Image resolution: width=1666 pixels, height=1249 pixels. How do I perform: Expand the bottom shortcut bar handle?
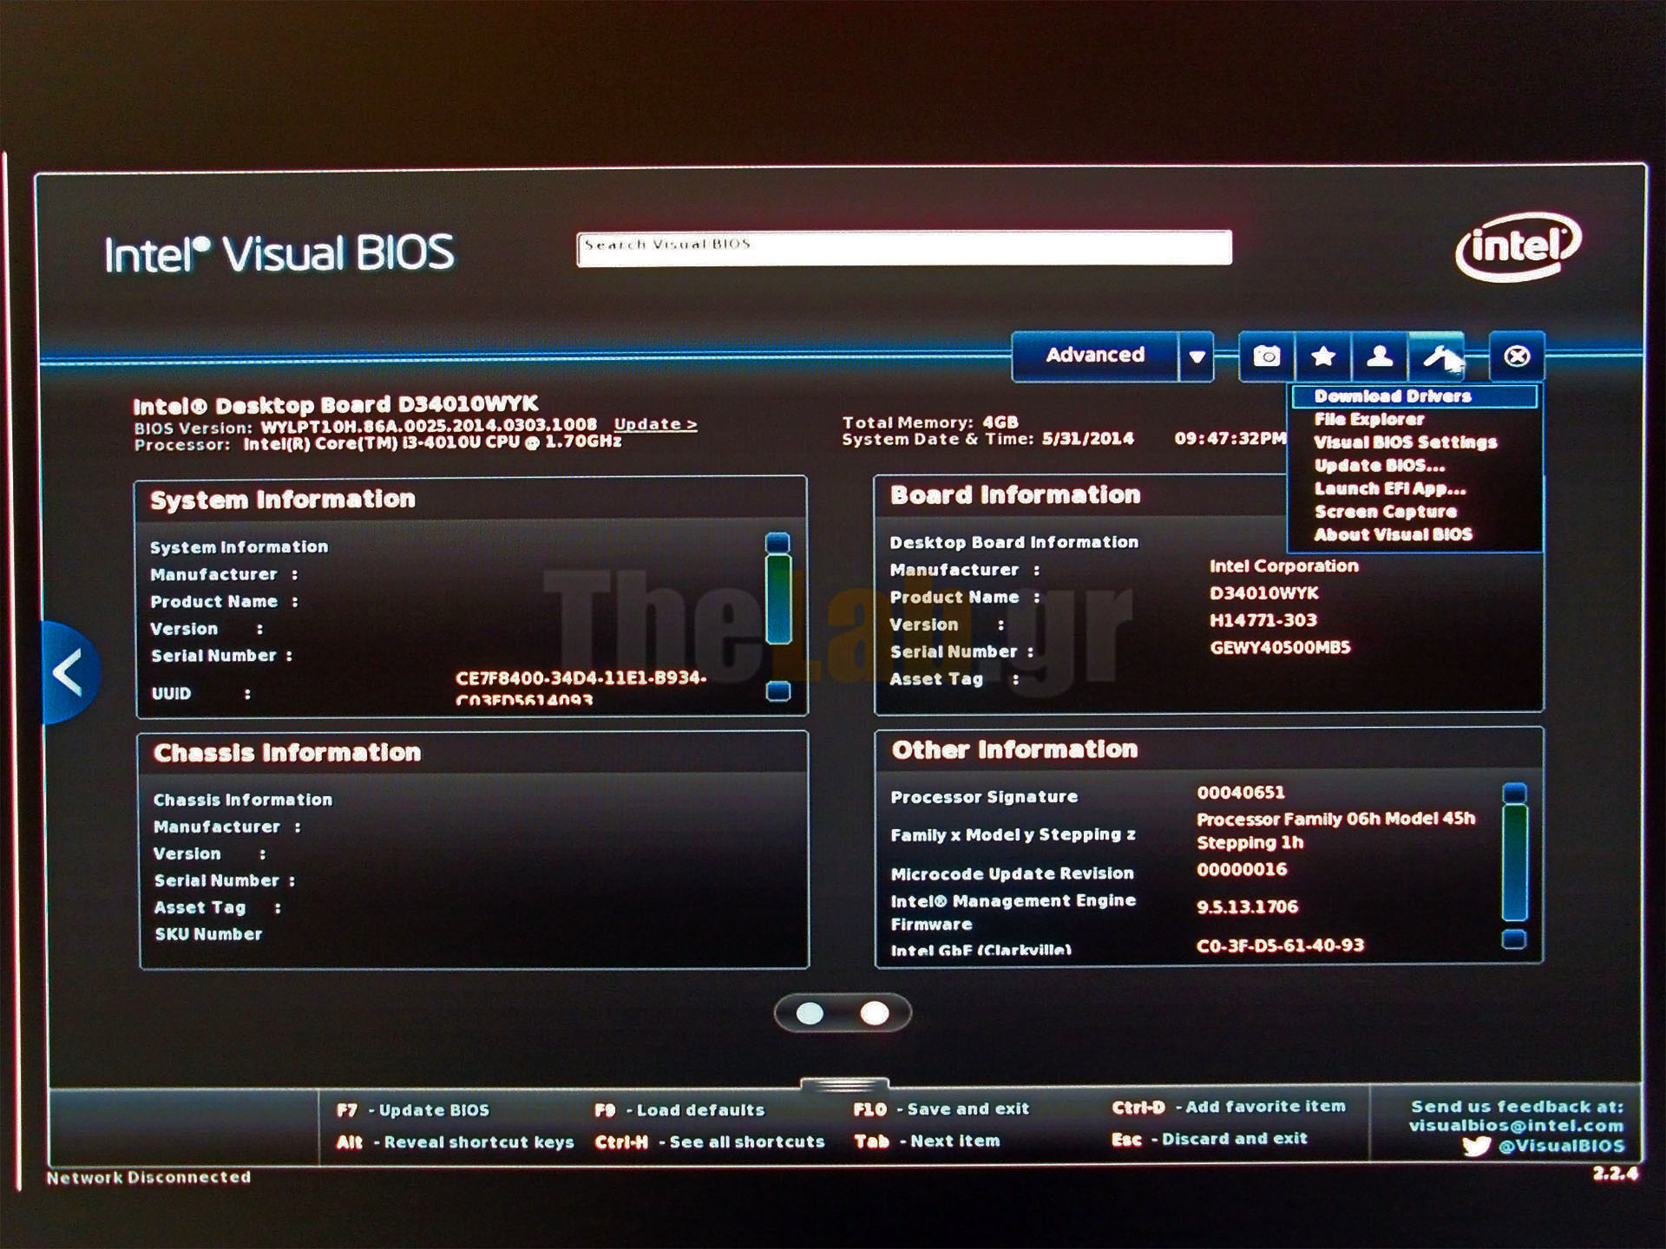point(844,1084)
